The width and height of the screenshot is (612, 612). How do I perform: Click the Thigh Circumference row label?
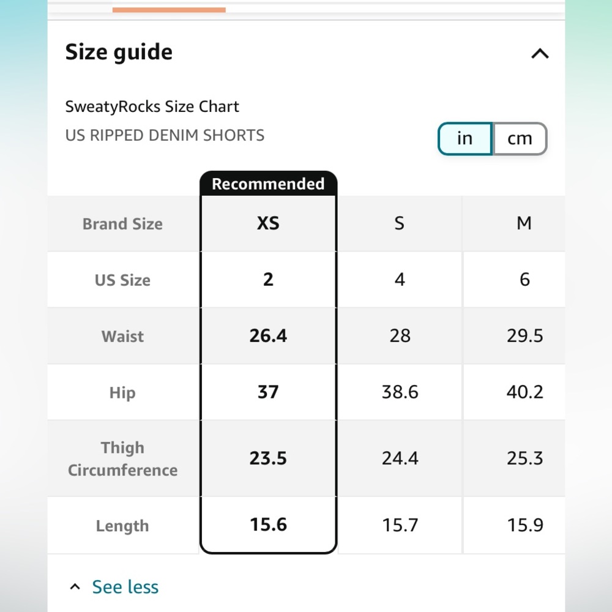[x=122, y=458]
